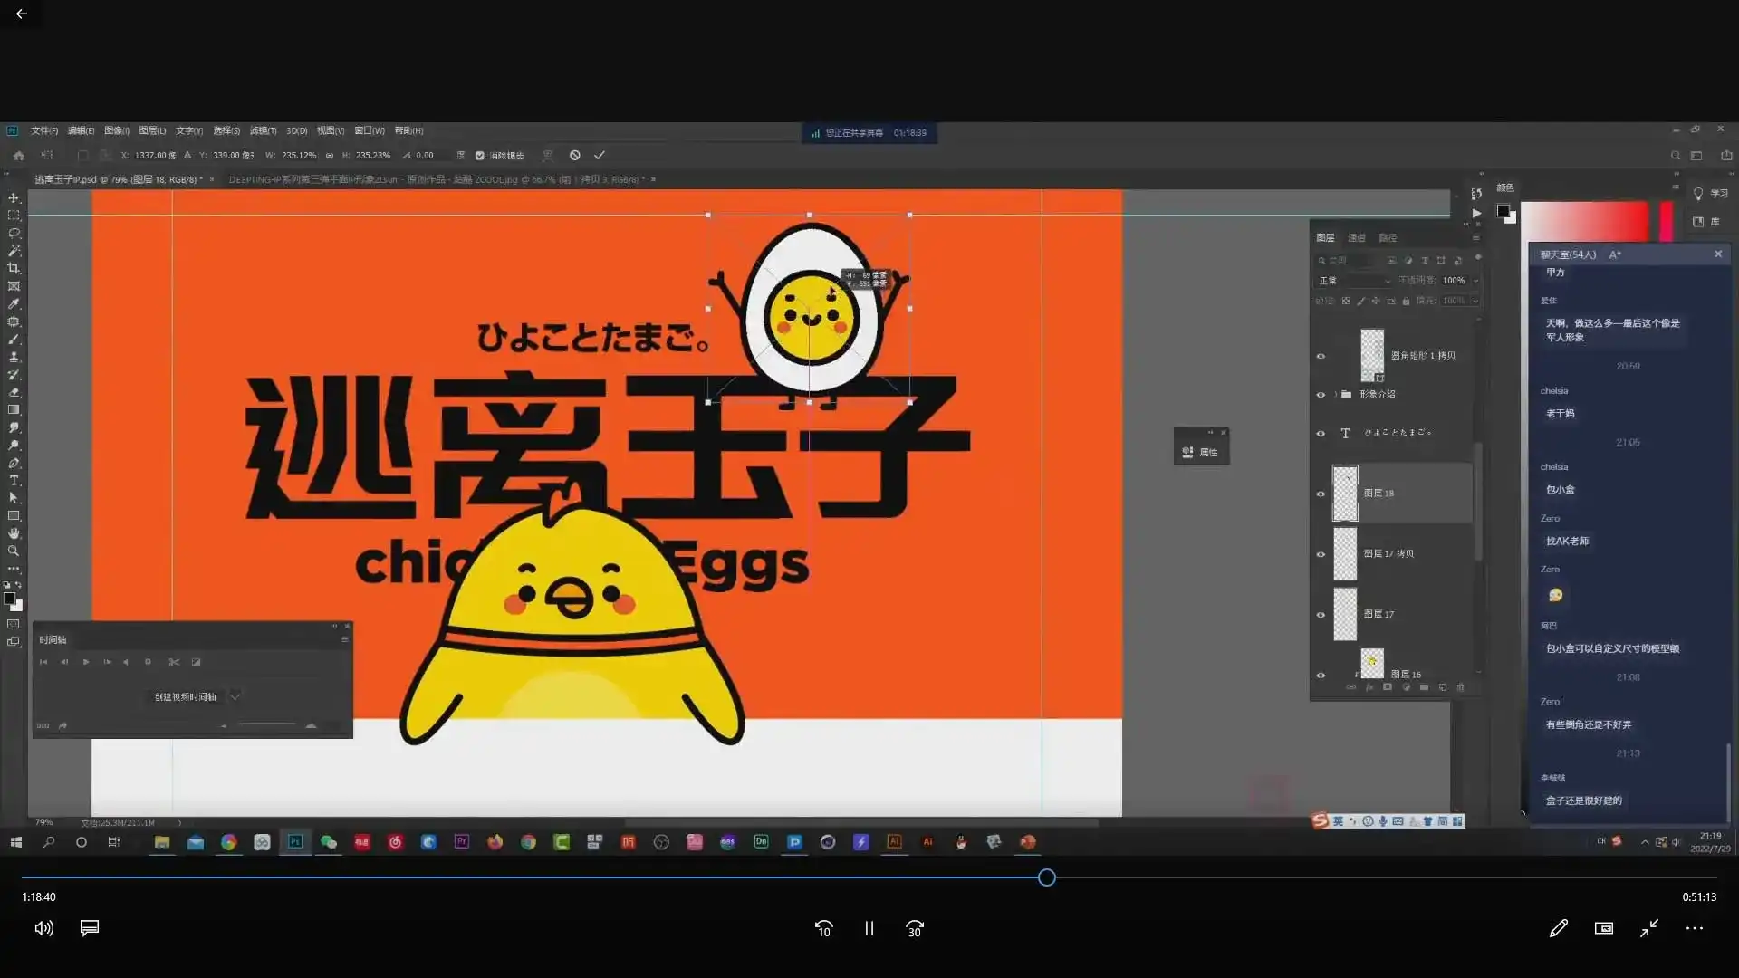Select the Crop tool
1739x978 pixels.
click(x=14, y=267)
